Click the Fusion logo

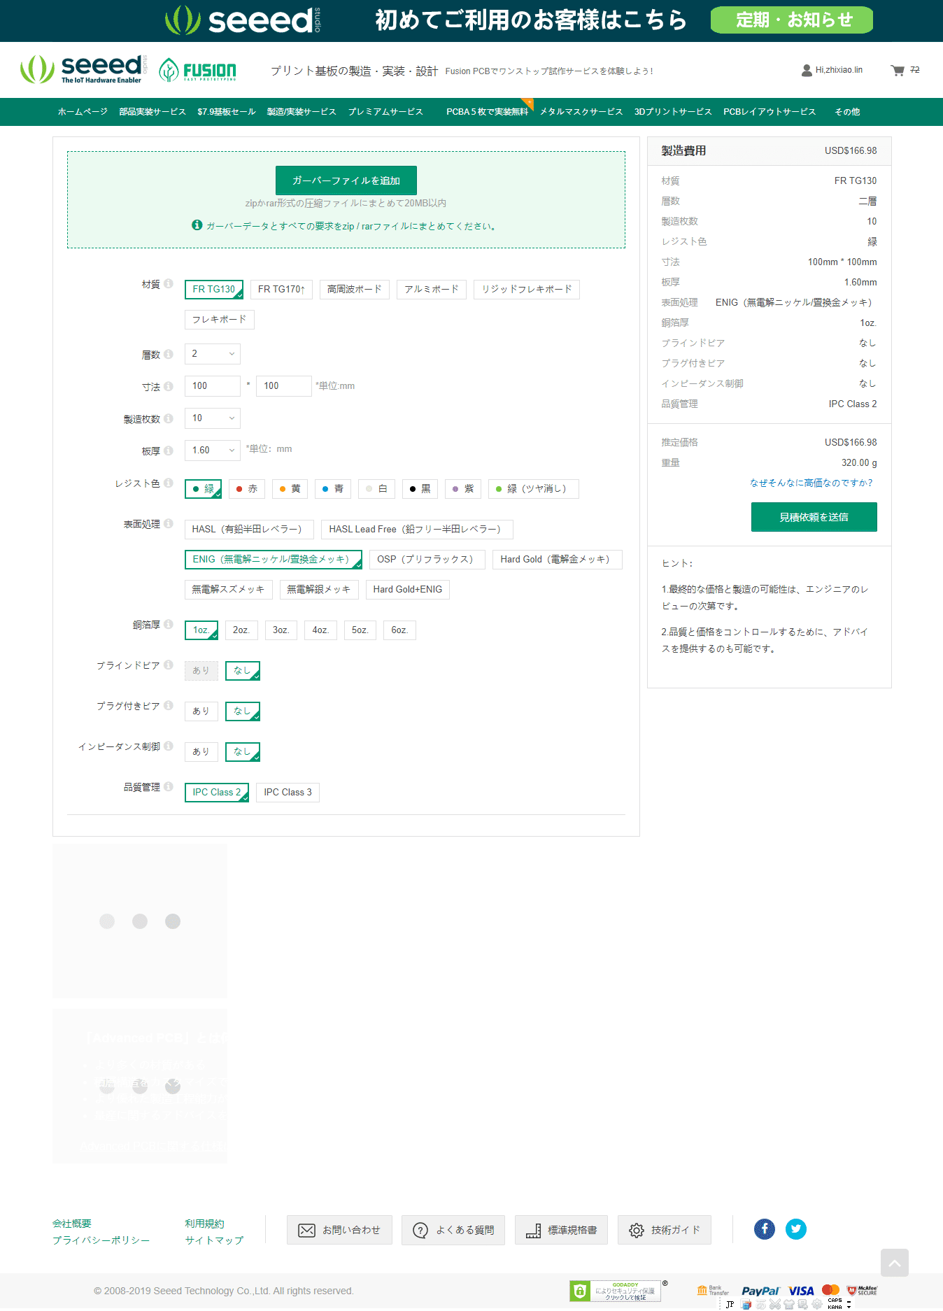(198, 70)
